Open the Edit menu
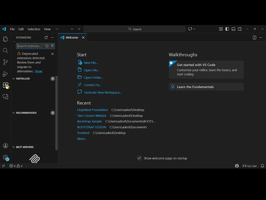The width and height of the screenshot is (266, 200). tap(21, 29)
